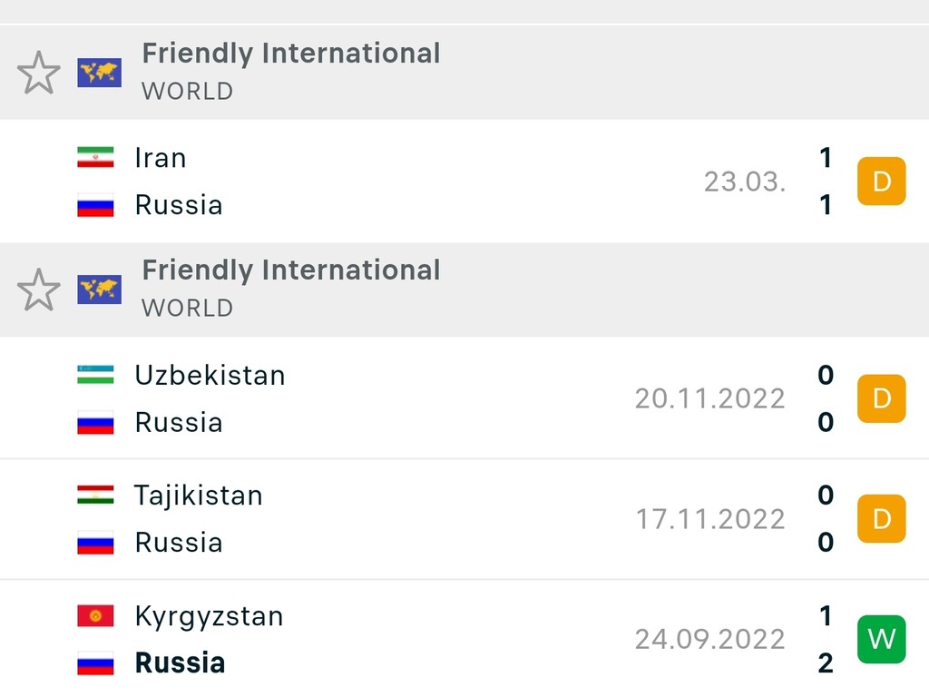929x697 pixels.
Task: Open the Uzbekistan team name
Action: point(210,375)
